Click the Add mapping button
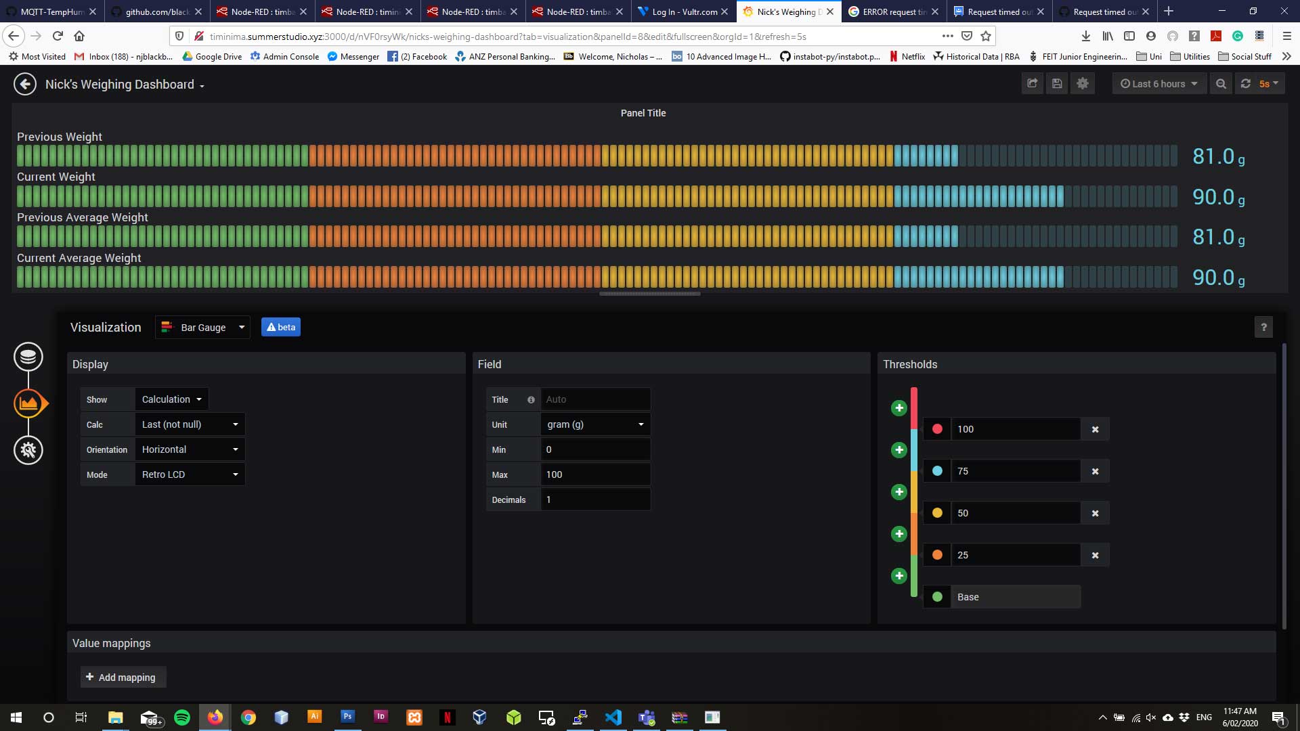This screenshot has width=1300, height=731. [x=122, y=678]
